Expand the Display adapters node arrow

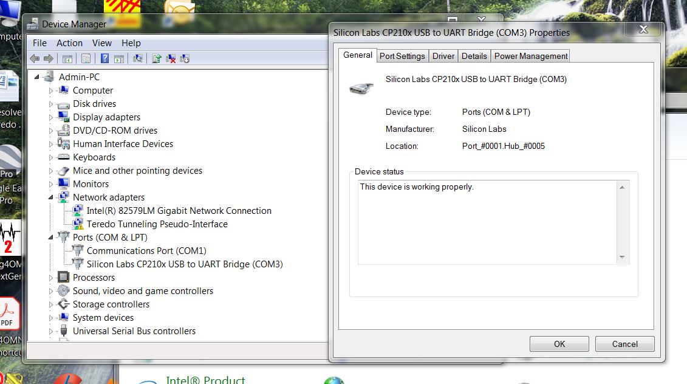point(51,117)
